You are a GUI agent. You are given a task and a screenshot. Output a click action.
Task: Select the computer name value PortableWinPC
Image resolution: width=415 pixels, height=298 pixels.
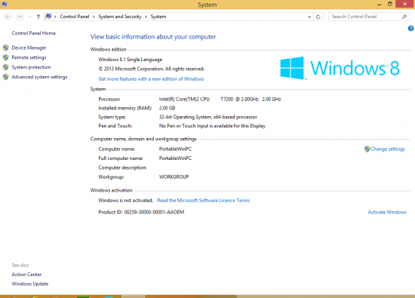coord(175,149)
